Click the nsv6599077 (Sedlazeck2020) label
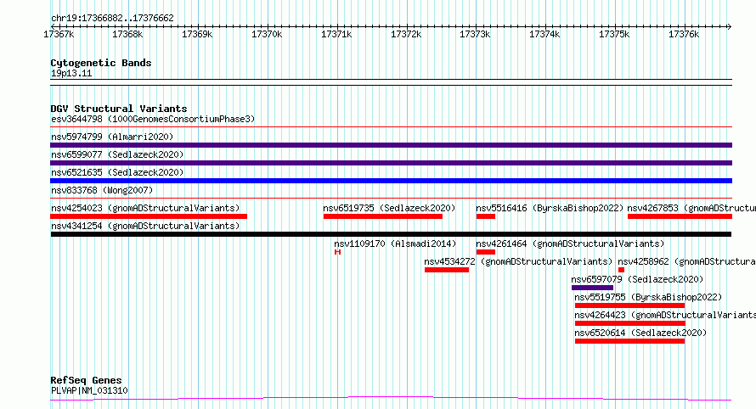This screenshot has height=409, width=756. [x=117, y=154]
